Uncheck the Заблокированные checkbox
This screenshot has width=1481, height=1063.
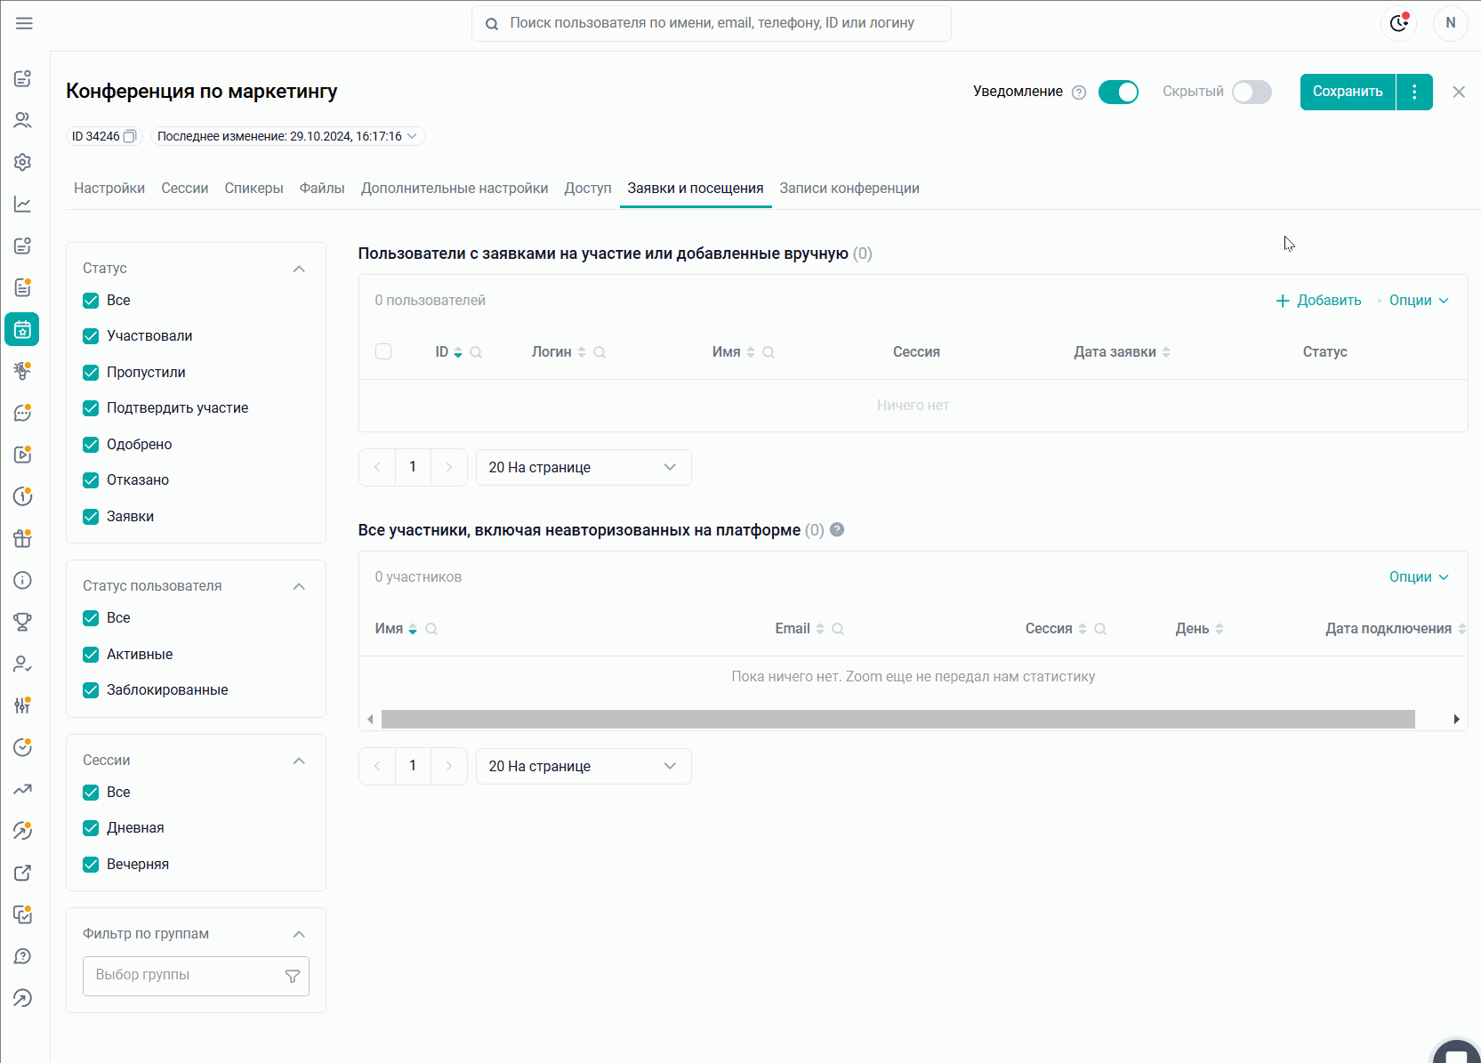click(91, 689)
